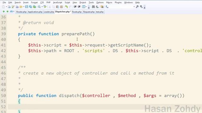
Task: Switch to the Route.php tab
Action: (77, 12)
